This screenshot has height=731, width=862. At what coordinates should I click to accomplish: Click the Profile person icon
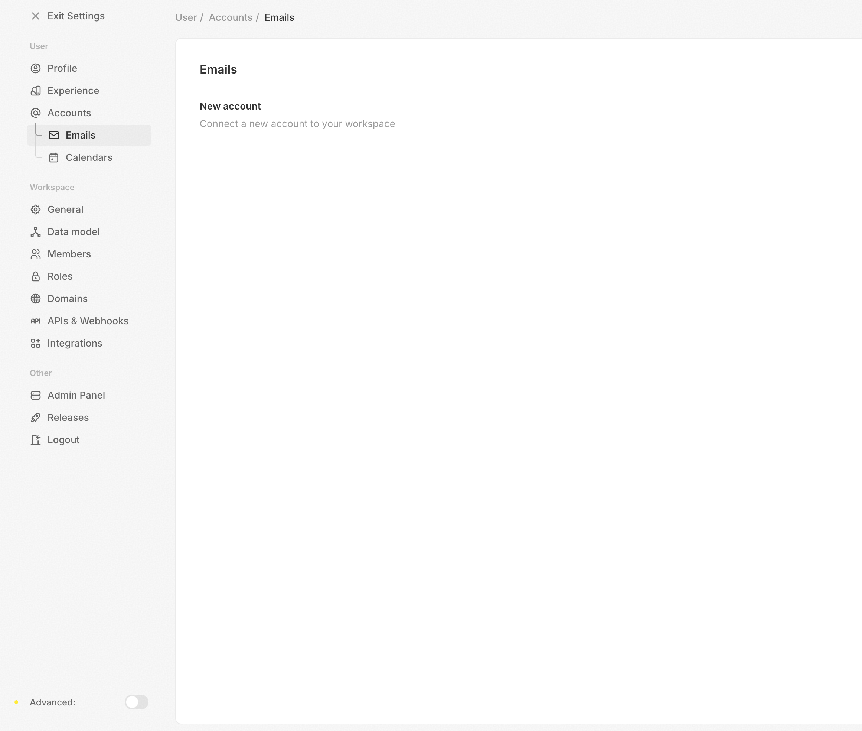point(36,68)
